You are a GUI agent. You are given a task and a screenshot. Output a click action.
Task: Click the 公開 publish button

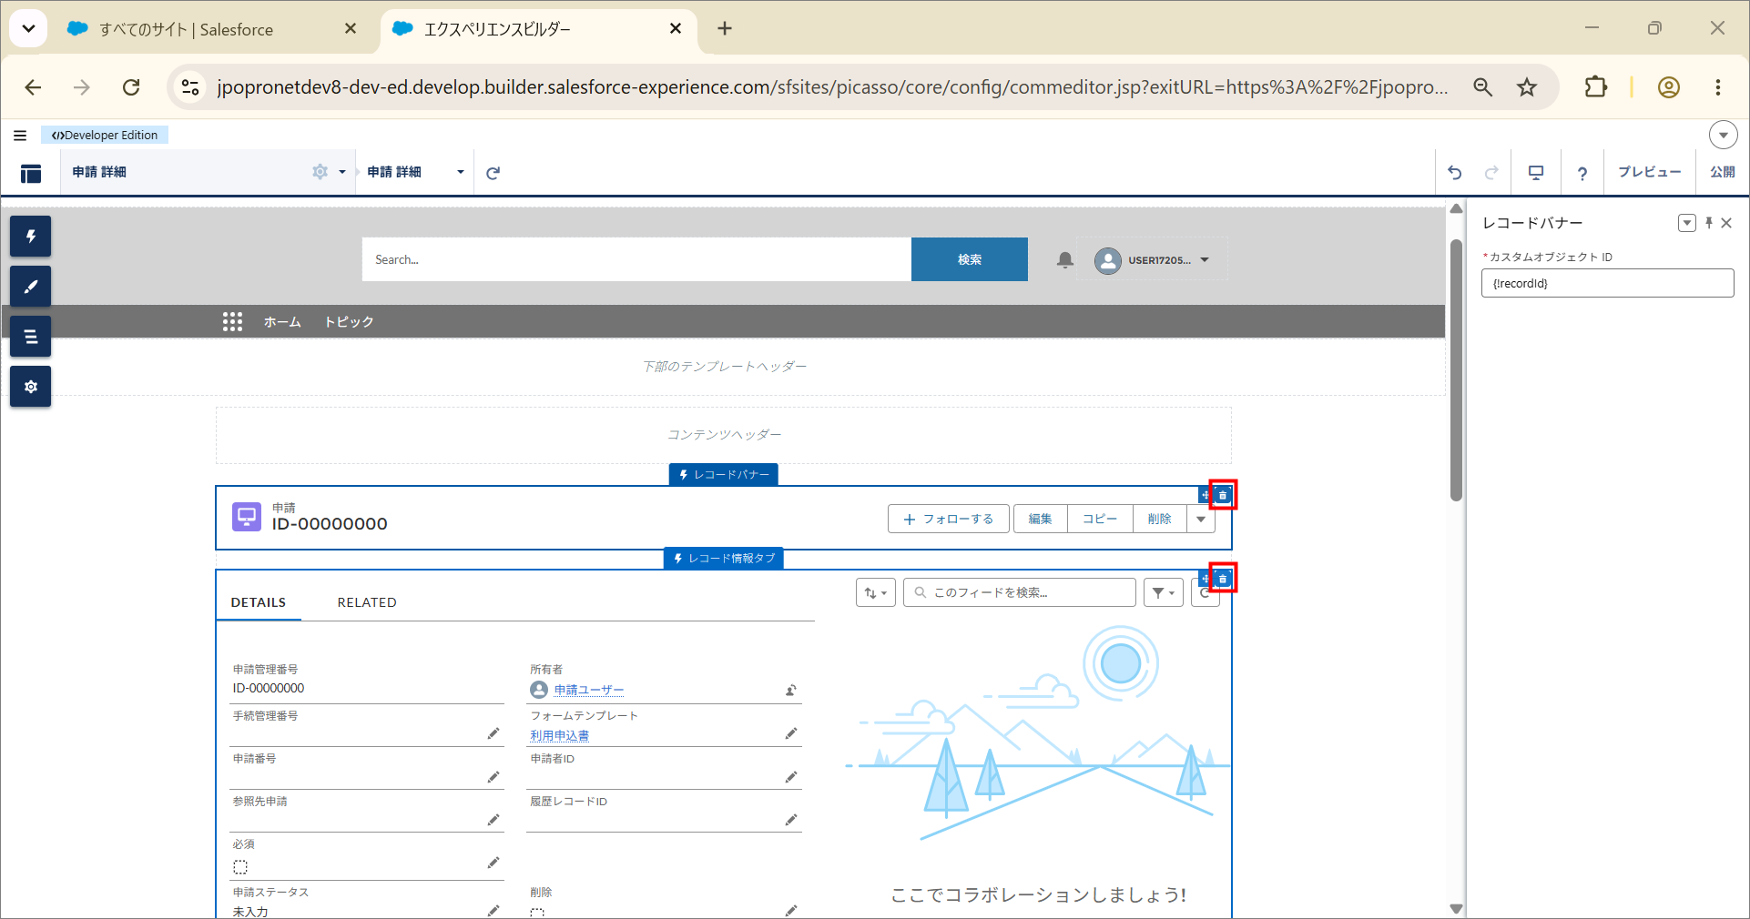click(1722, 172)
